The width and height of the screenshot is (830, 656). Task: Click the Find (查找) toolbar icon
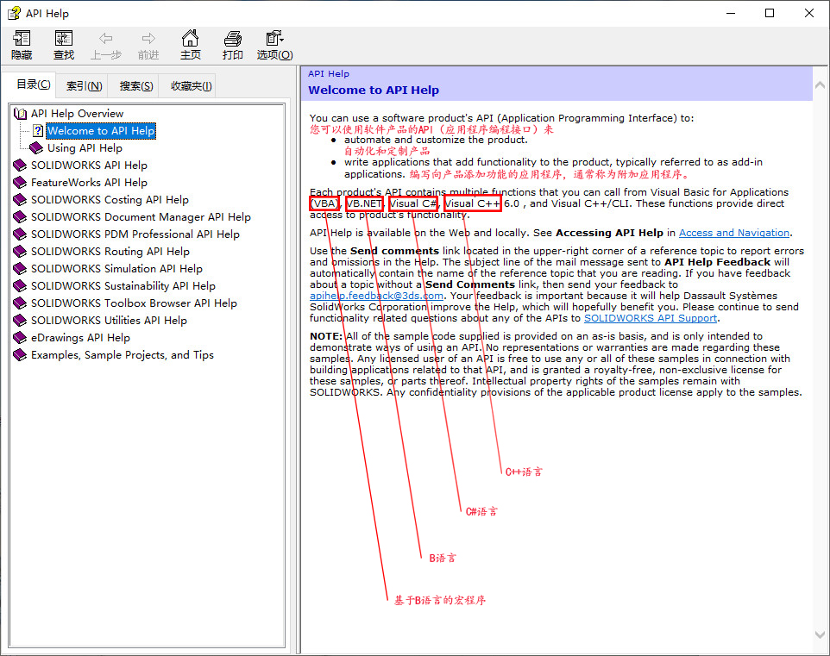[64, 45]
